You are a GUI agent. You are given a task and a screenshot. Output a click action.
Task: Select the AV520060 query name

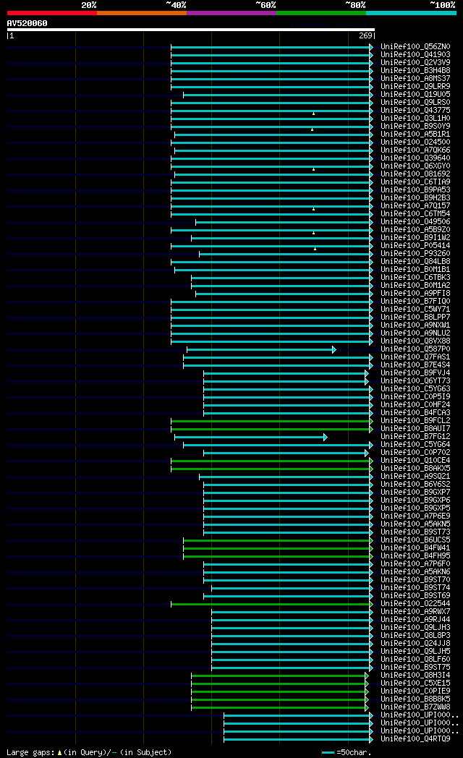pos(27,23)
